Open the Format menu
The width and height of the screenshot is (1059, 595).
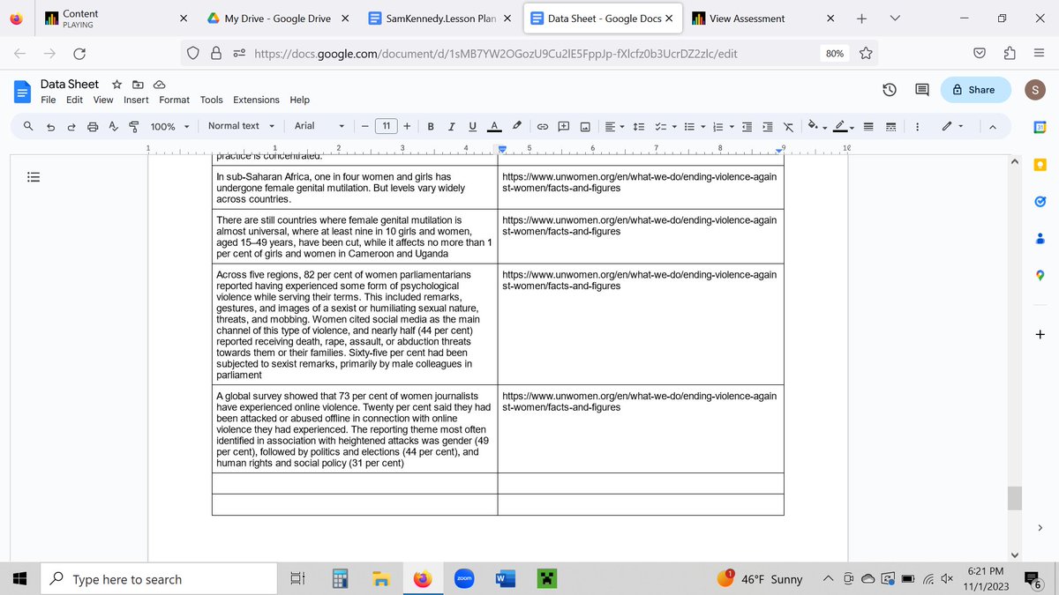(x=174, y=100)
